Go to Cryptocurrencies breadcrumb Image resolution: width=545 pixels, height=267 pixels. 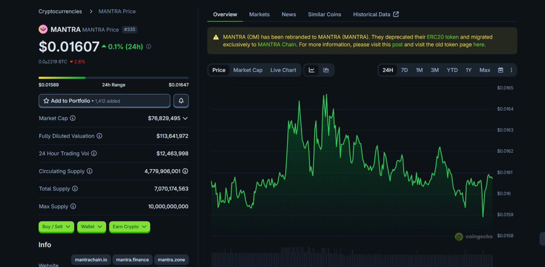click(x=60, y=11)
